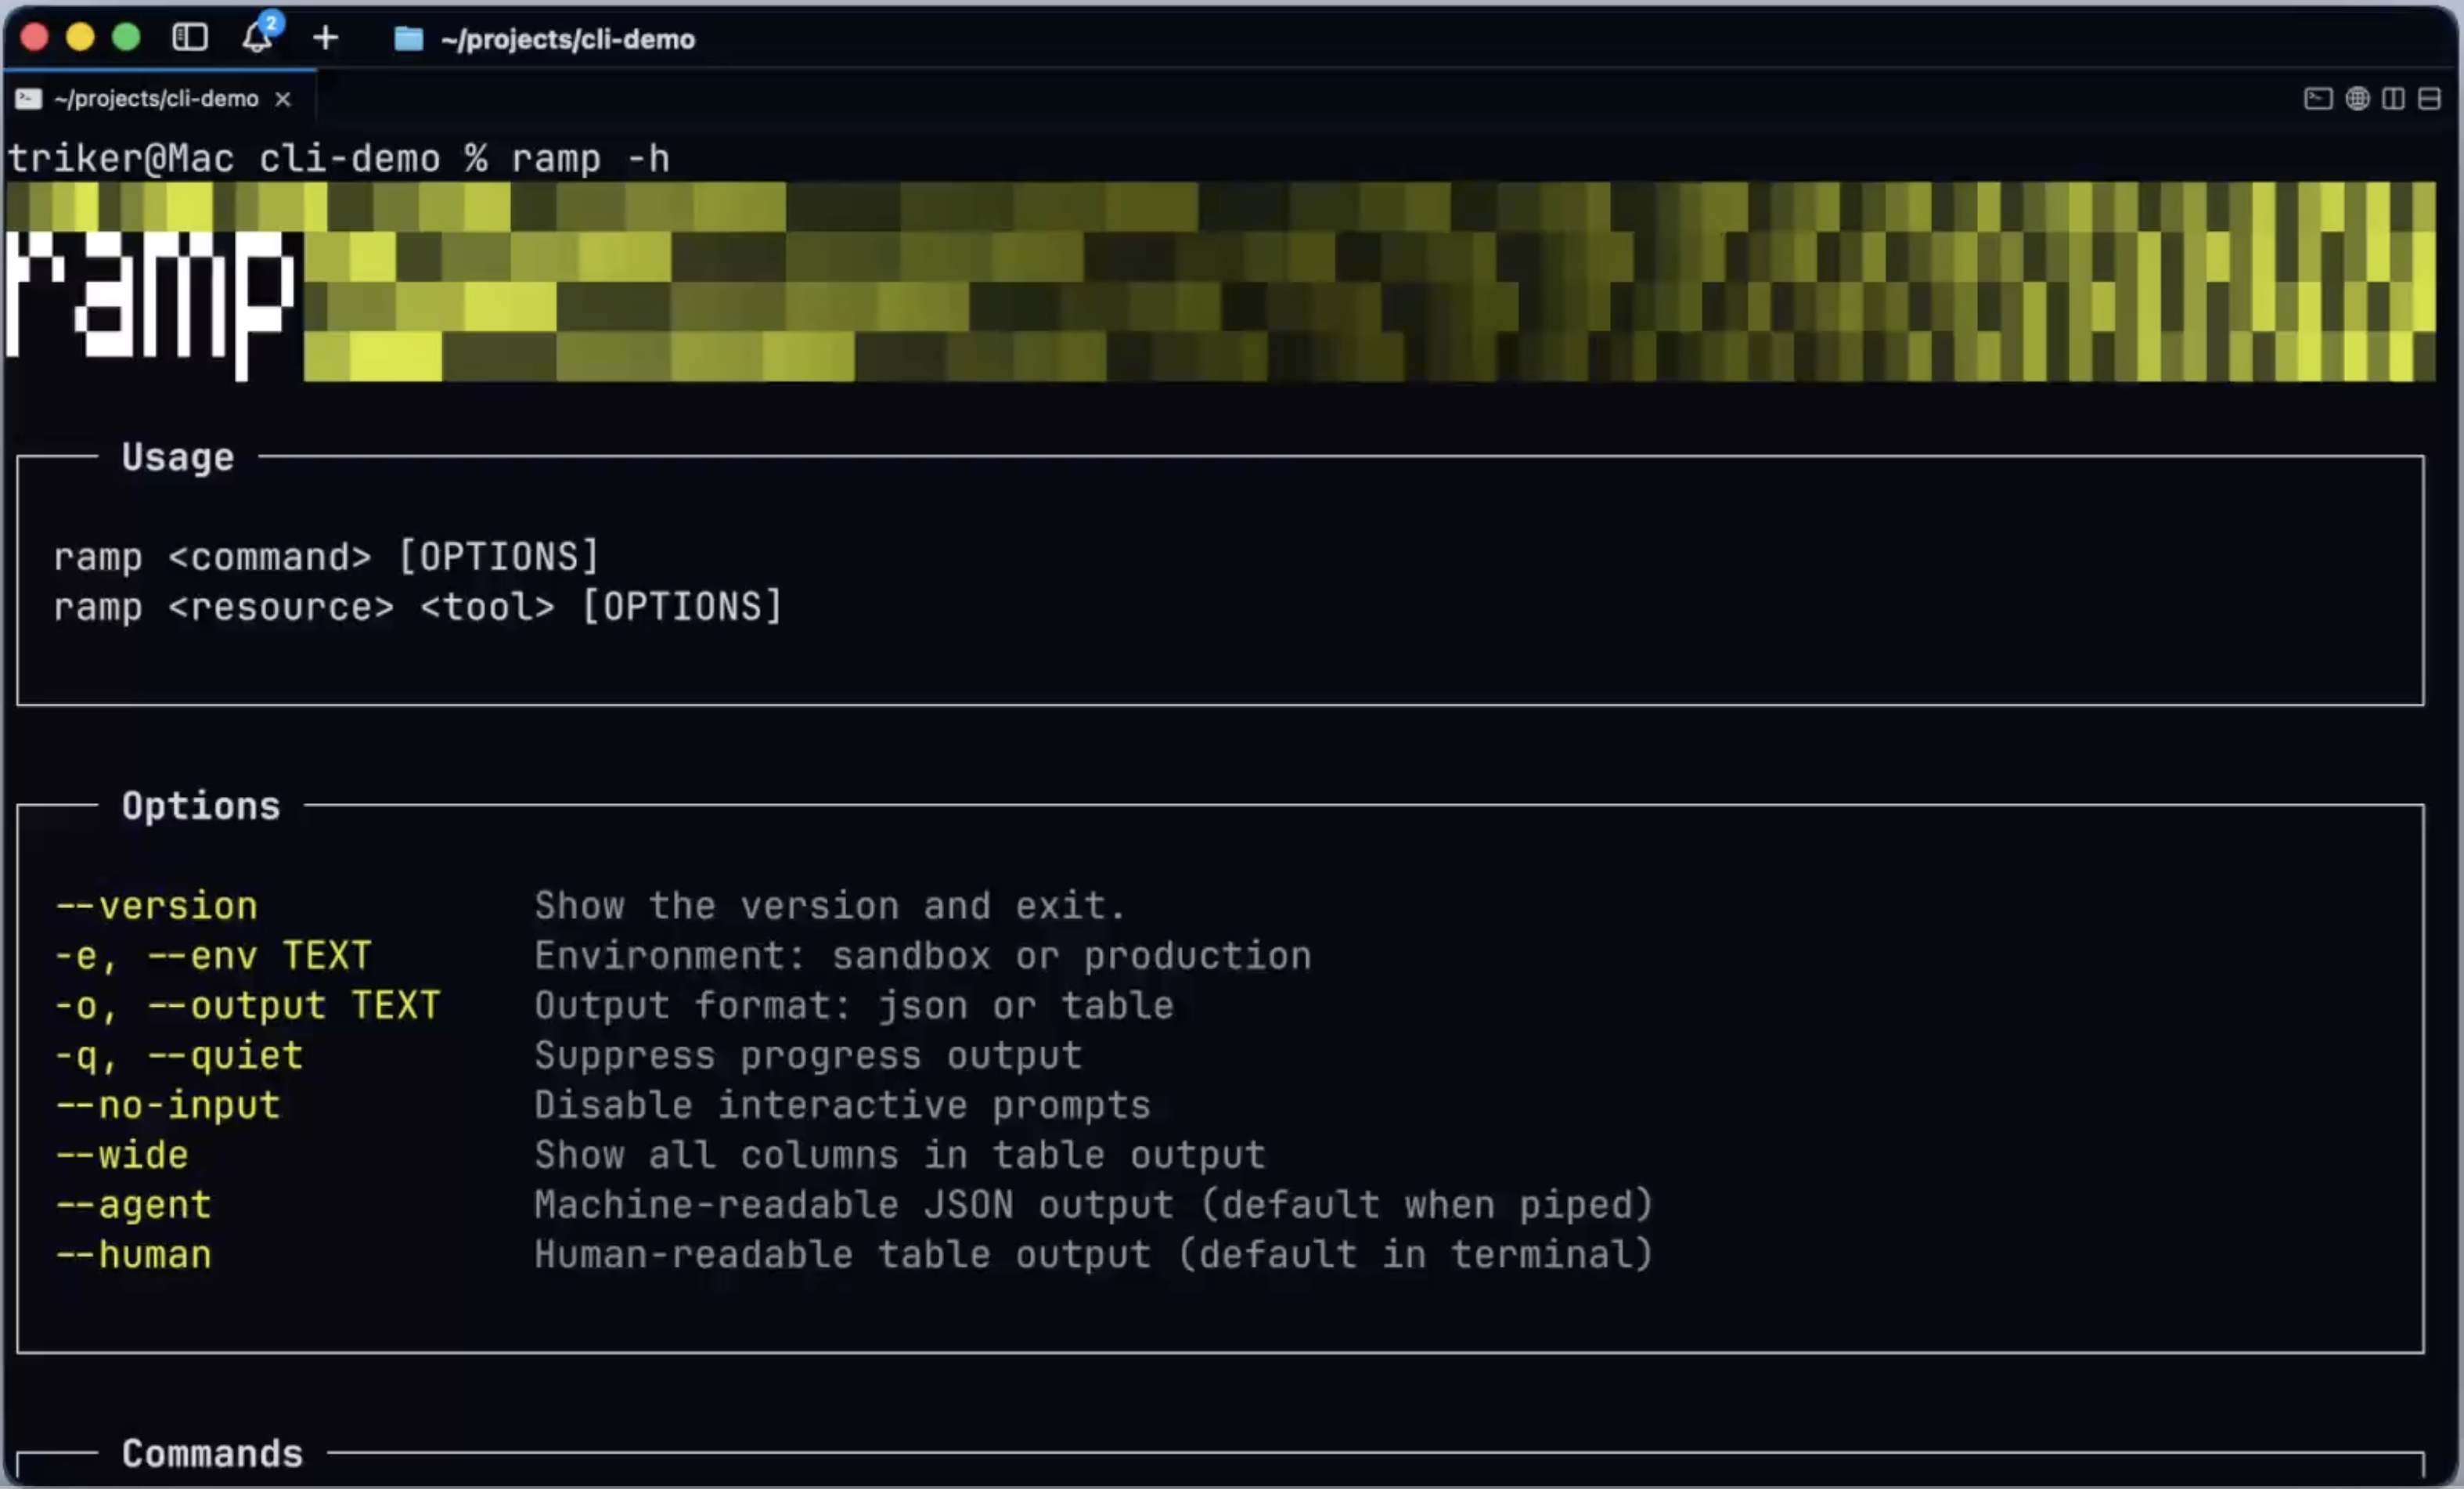Screen dimensions: 2464x1489
Task: Click the white 'ramp' ASCII logo
Action: (x=151, y=305)
